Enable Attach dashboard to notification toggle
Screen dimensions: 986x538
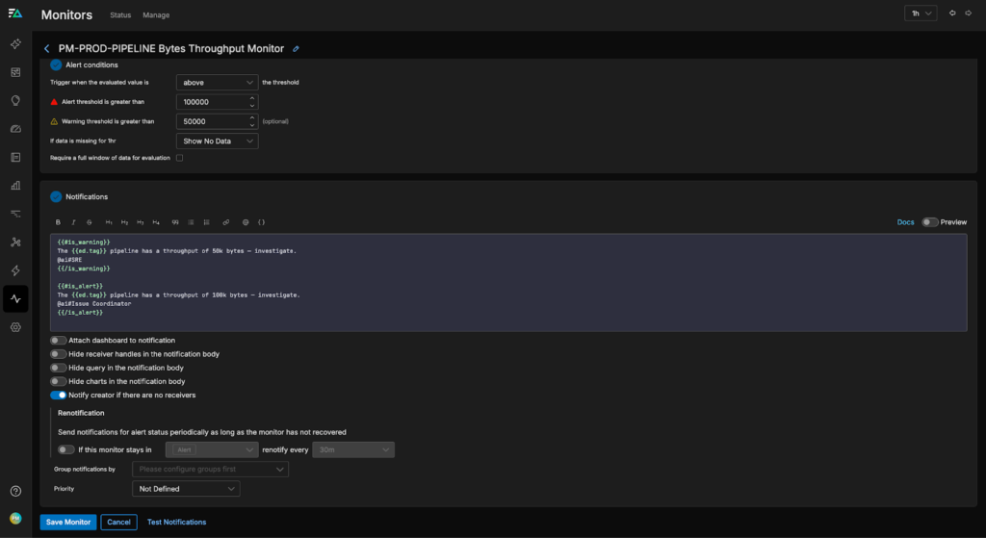[59, 341]
